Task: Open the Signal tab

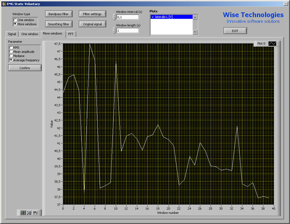Action: point(12,34)
